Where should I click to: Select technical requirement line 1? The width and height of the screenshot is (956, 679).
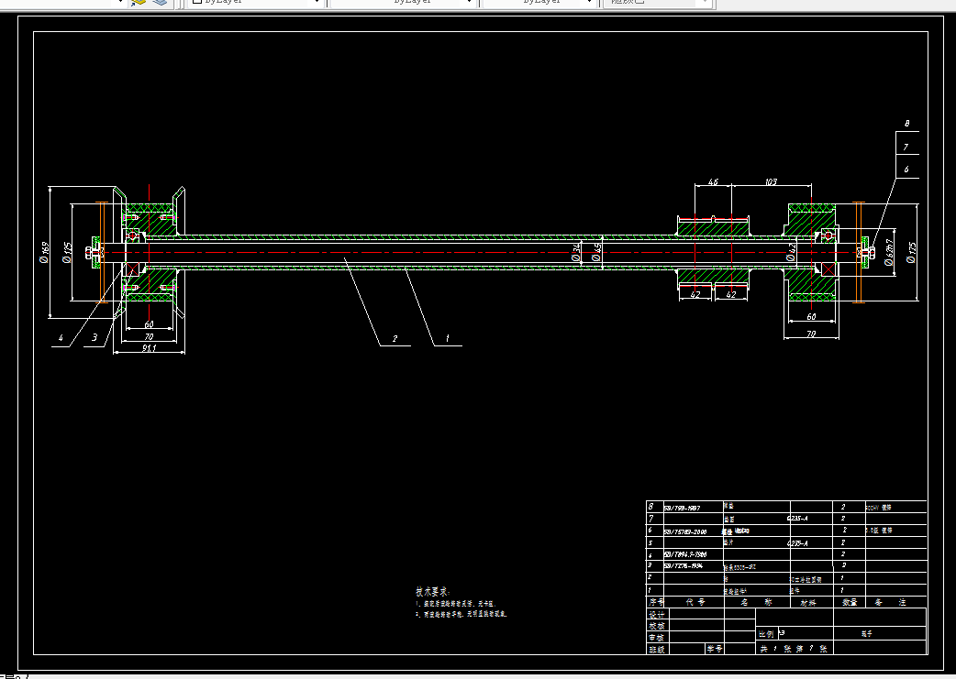click(456, 604)
